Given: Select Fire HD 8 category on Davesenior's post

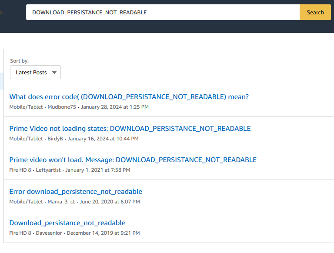Looking at the screenshot, I should coord(20,233).
